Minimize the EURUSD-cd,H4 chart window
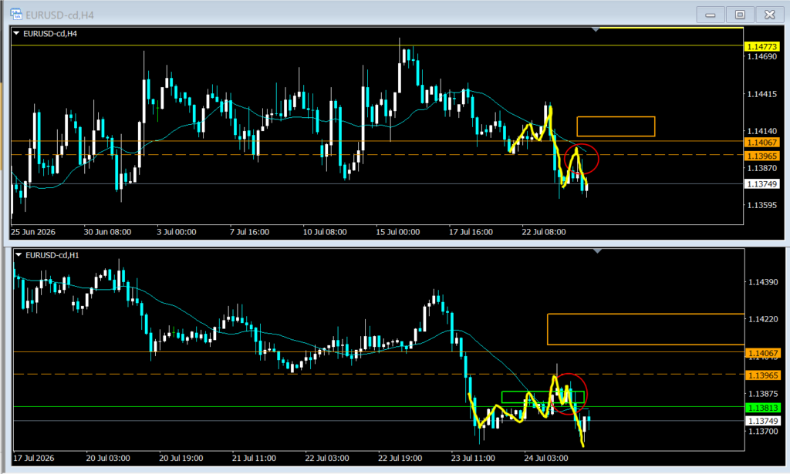This screenshot has width=790, height=474. pyautogui.click(x=711, y=15)
